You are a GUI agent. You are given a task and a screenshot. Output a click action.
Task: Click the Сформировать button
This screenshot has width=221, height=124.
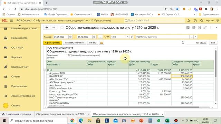point(52,43)
